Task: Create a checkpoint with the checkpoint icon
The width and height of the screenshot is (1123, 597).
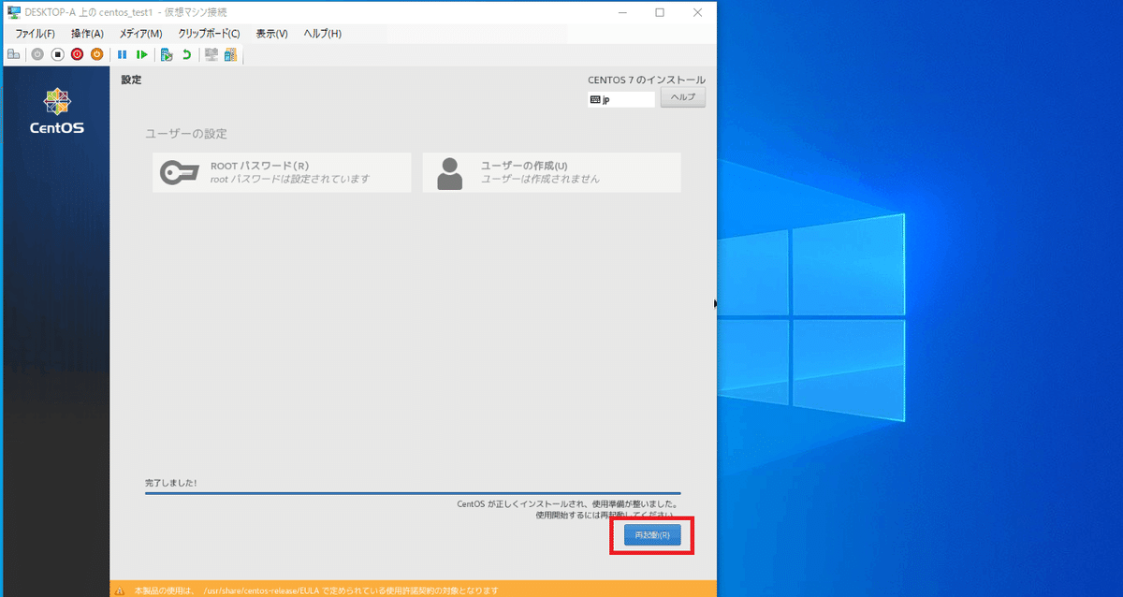Action: point(167,54)
